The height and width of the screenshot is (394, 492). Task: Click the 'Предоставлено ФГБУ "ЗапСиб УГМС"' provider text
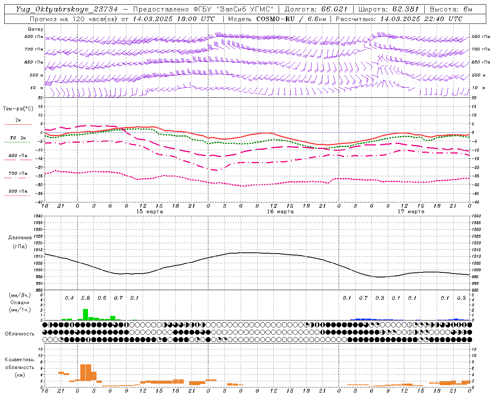(x=203, y=9)
